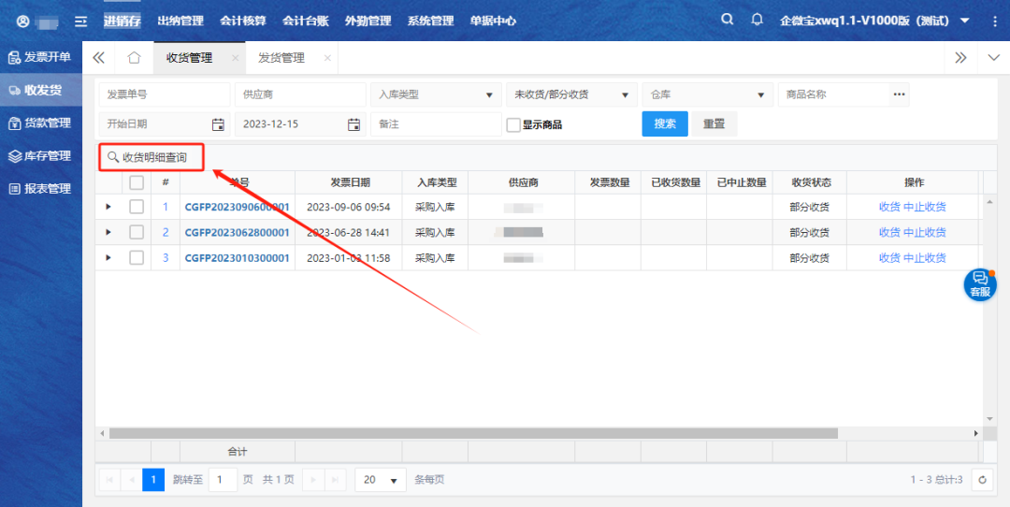Open calendar picker for 开始日期 field
This screenshot has width=1010, height=507.
coord(218,124)
